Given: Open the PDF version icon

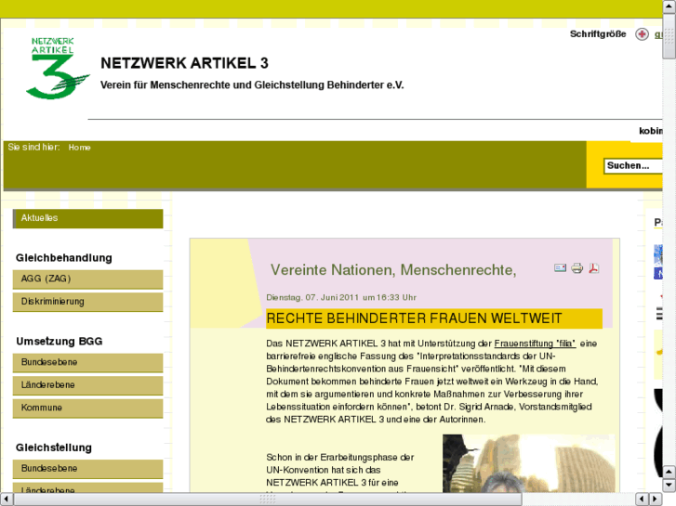Looking at the screenshot, I should click(593, 268).
